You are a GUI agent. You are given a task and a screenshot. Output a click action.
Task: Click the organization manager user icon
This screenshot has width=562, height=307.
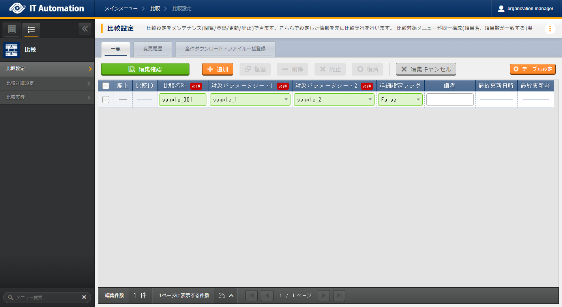click(501, 9)
